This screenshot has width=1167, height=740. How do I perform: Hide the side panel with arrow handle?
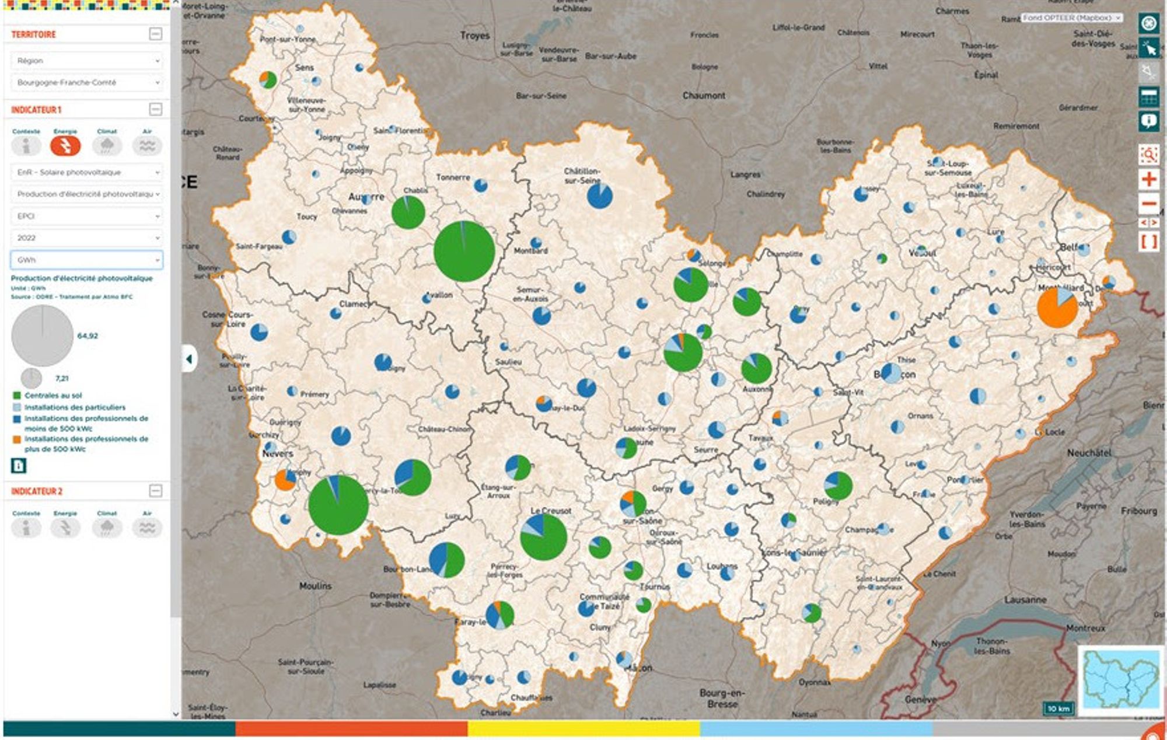[189, 359]
